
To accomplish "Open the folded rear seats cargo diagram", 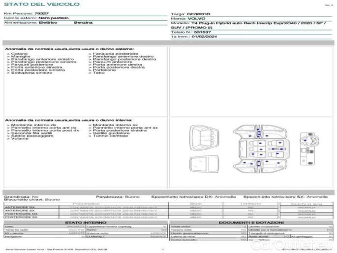I will pyautogui.click(x=204, y=164).
